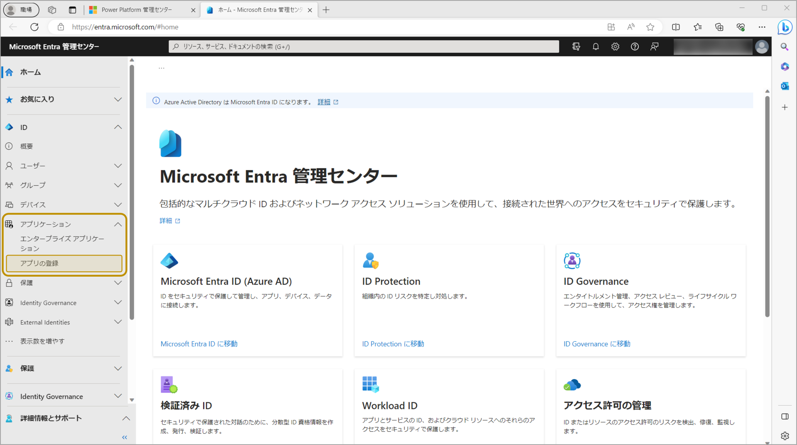Expand the ユーザー menu chevron
This screenshot has height=445, width=797.
tap(118, 166)
